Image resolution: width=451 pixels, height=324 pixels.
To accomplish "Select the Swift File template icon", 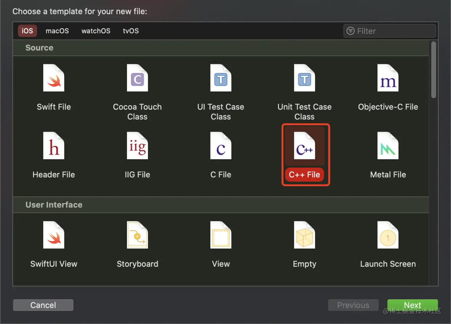I will click(54, 78).
